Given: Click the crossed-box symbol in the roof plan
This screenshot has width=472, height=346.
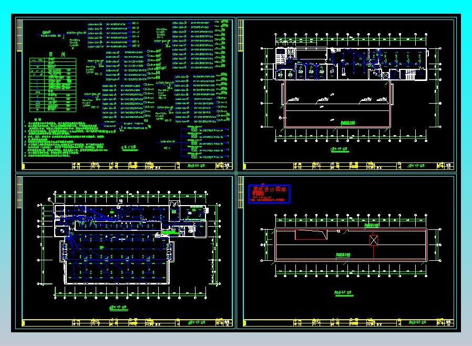Looking at the screenshot, I should pyautogui.click(x=374, y=240).
